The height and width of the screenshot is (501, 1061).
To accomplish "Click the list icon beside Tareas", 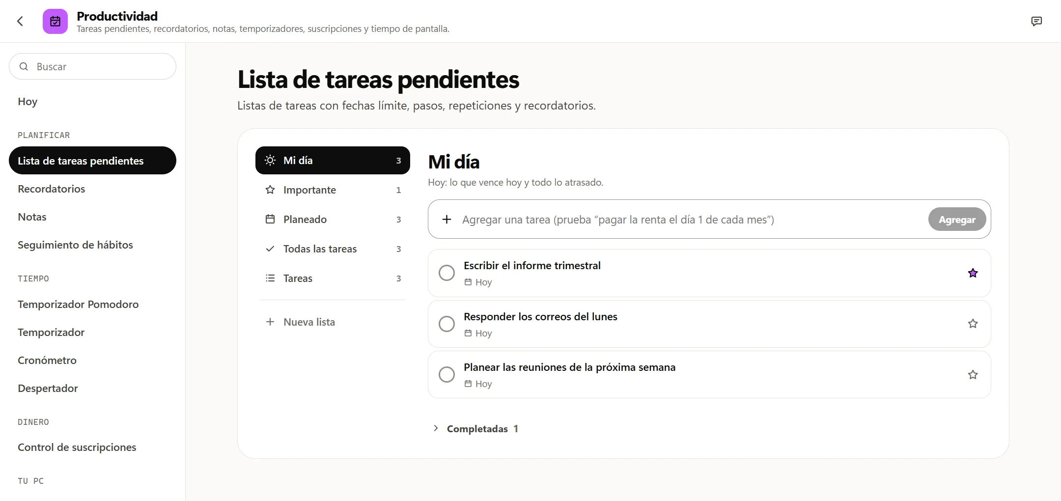I will pyautogui.click(x=270, y=278).
